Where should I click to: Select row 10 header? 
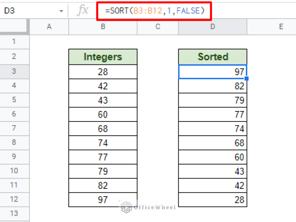point(15,171)
